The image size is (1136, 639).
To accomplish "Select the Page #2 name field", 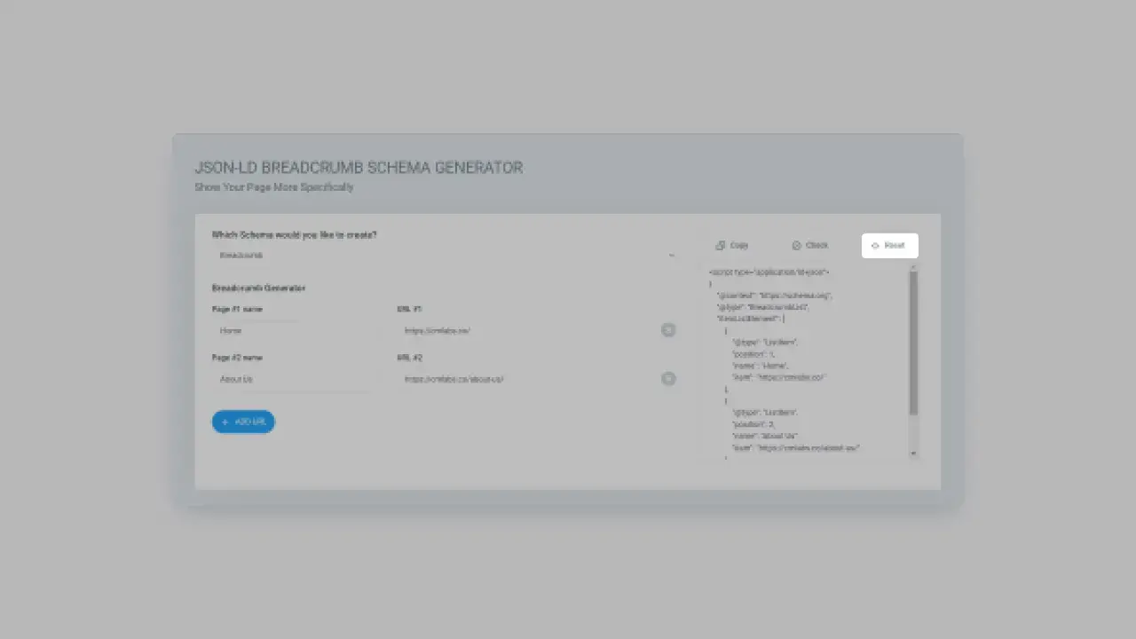I will coord(293,379).
